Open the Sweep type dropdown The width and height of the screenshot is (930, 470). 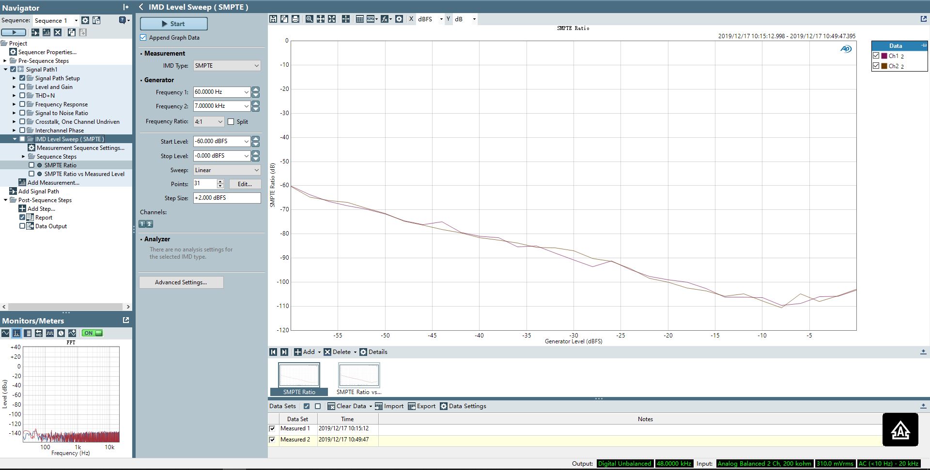coord(227,170)
